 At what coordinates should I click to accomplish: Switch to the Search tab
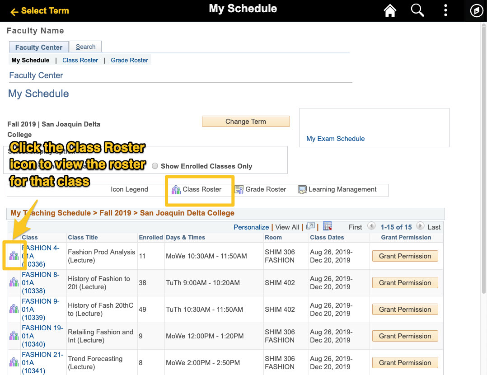click(x=85, y=46)
